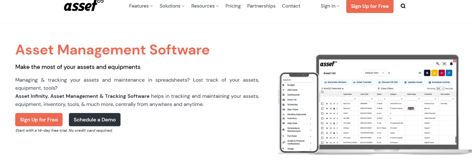472x164 pixels.
Task: Expand the Features dropdown menu
Action: point(141,6)
